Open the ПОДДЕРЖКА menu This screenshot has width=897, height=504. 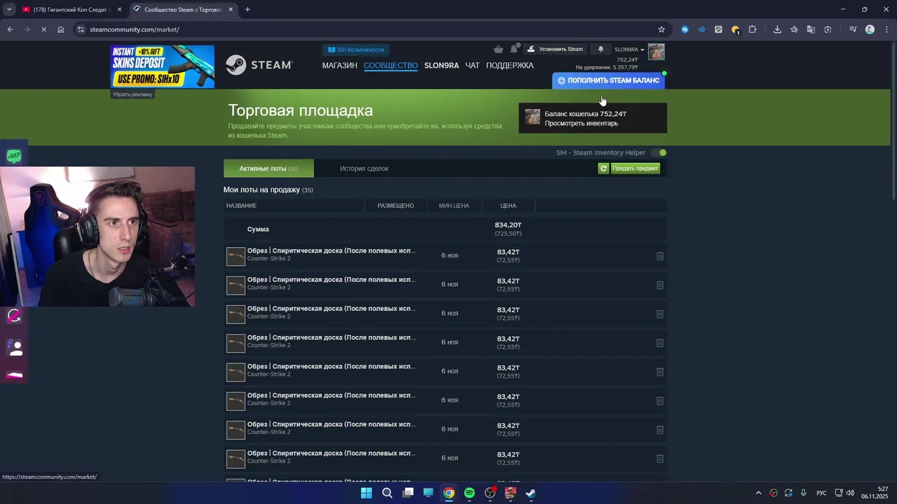click(x=509, y=65)
